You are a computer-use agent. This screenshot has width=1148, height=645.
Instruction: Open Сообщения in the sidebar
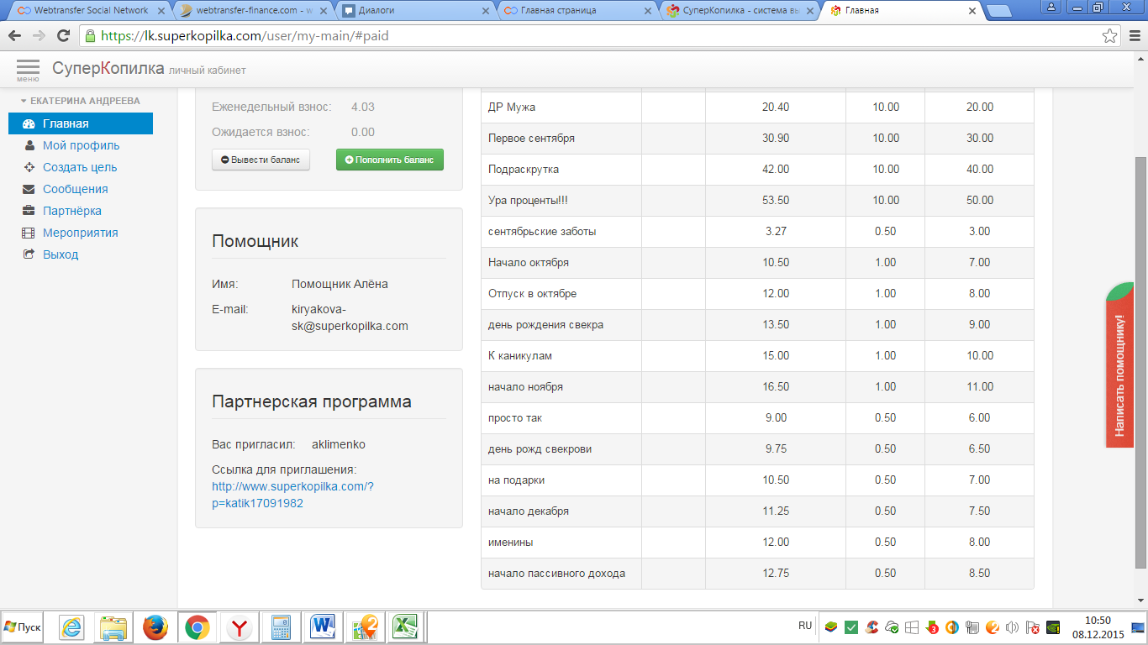coord(75,189)
